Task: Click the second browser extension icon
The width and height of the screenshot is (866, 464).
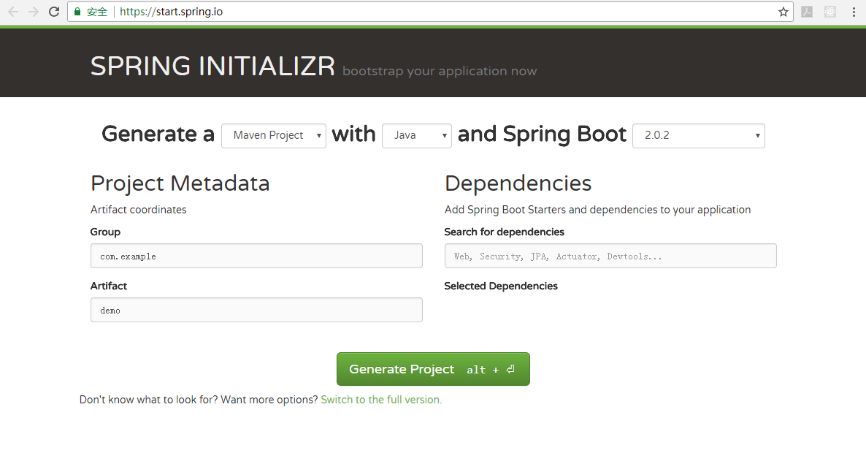Action: point(829,12)
